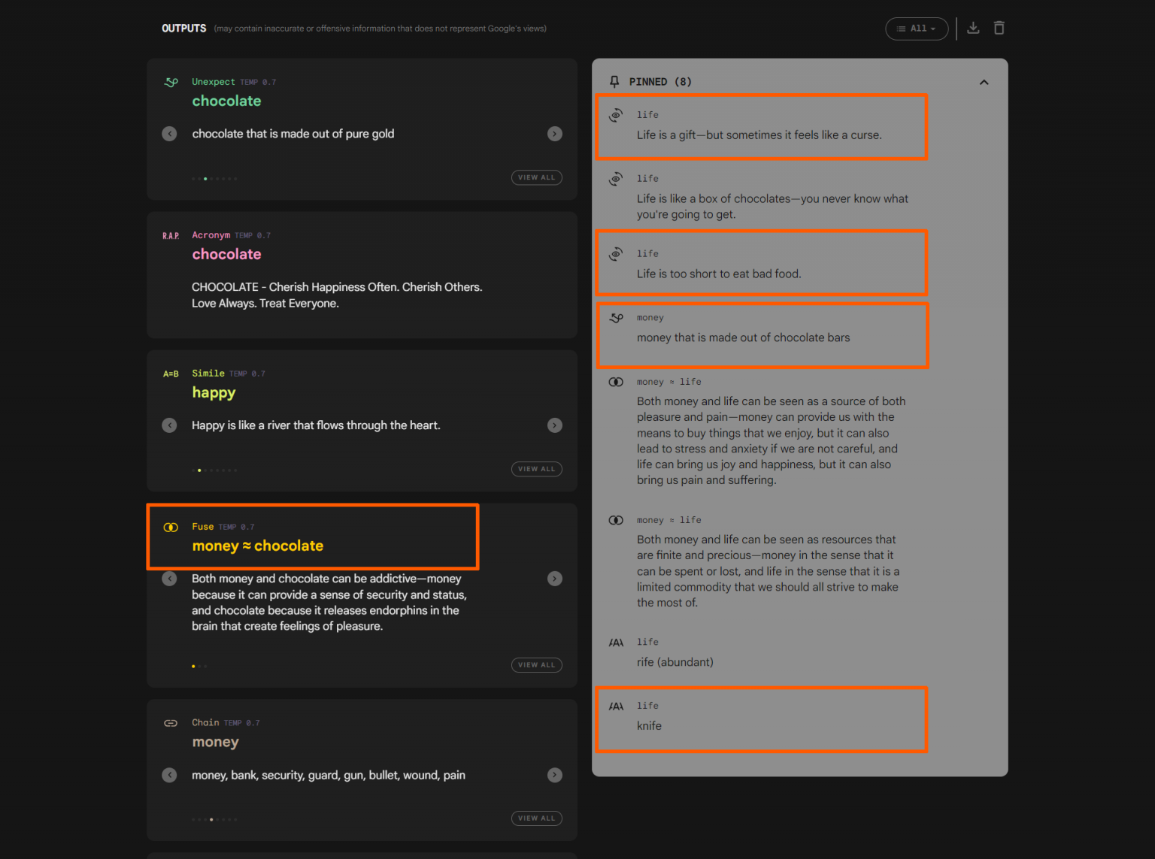Click the pin icon beside PINNED (8)
The height and width of the screenshot is (859, 1155).
click(x=614, y=81)
